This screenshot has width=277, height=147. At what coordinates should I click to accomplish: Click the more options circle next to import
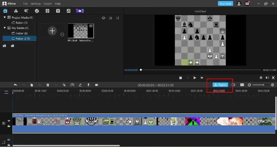62,34
